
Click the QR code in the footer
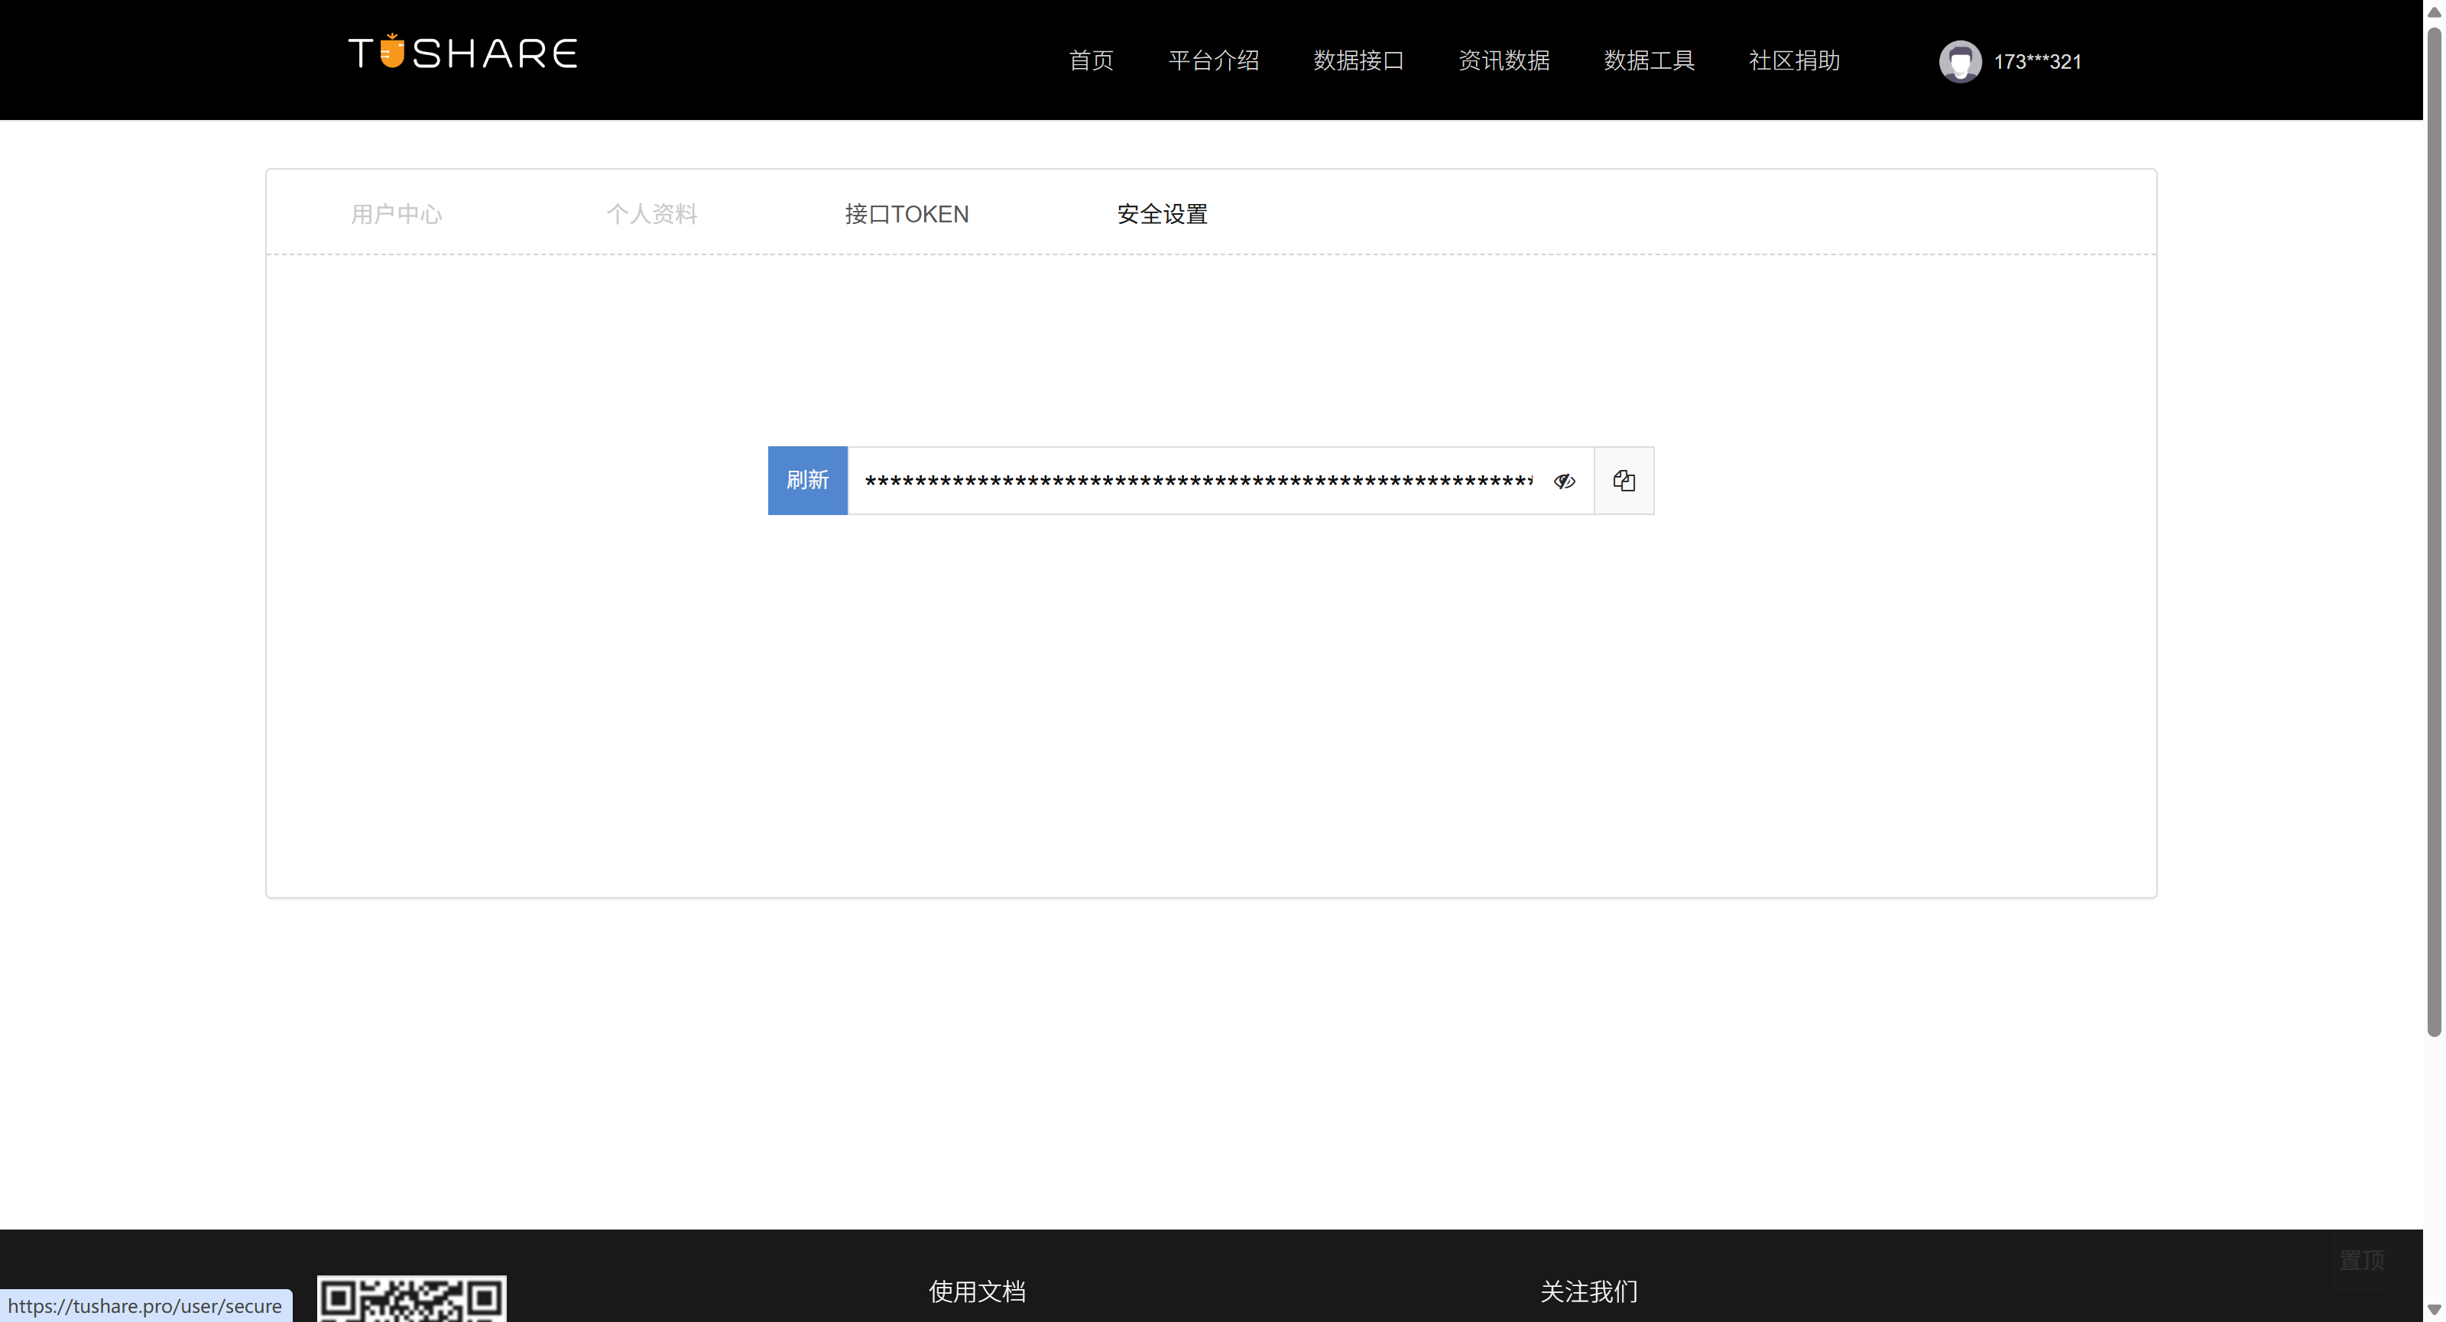coord(410,1298)
